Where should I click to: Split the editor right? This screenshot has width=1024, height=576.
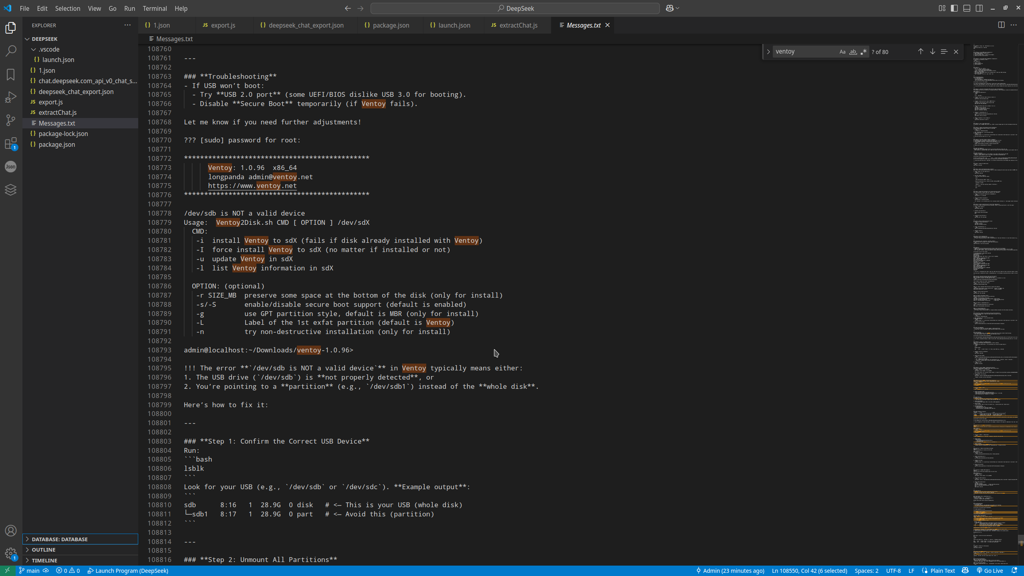(x=1001, y=25)
